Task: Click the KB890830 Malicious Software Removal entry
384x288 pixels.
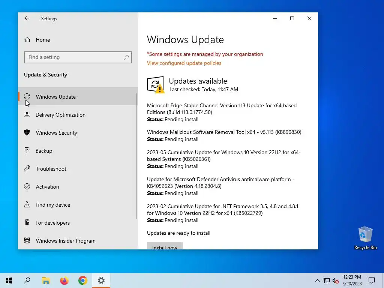Action: click(x=224, y=132)
